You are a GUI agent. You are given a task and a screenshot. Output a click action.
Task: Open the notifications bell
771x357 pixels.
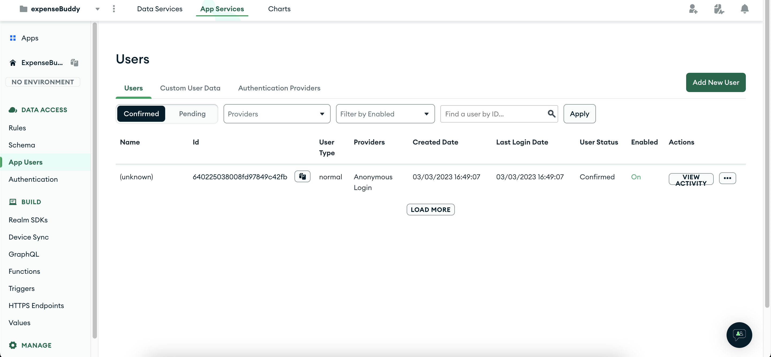click(744, 9)
